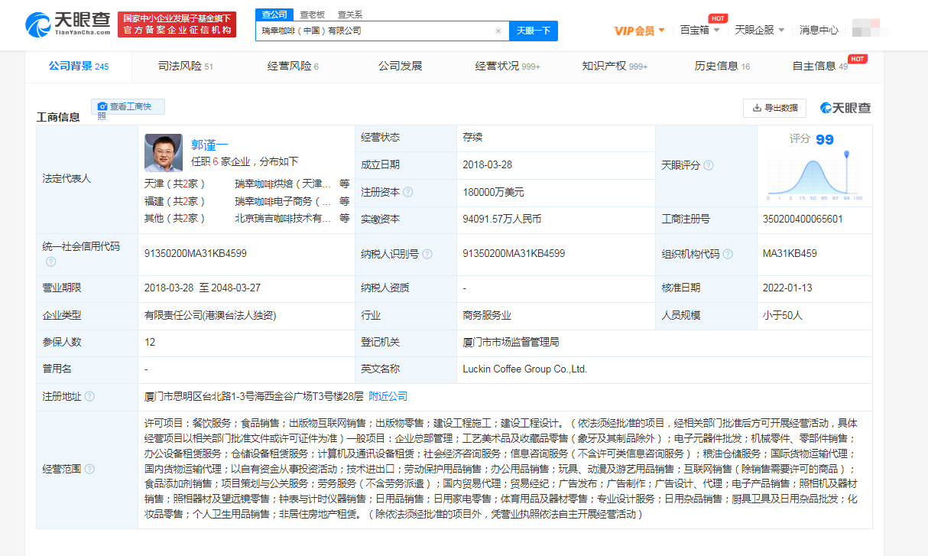Select the 组织机构代码 value MA31KB459

(790, 253)
